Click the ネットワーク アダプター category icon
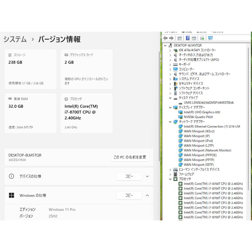Screen dimensions: 252x252 175,122
